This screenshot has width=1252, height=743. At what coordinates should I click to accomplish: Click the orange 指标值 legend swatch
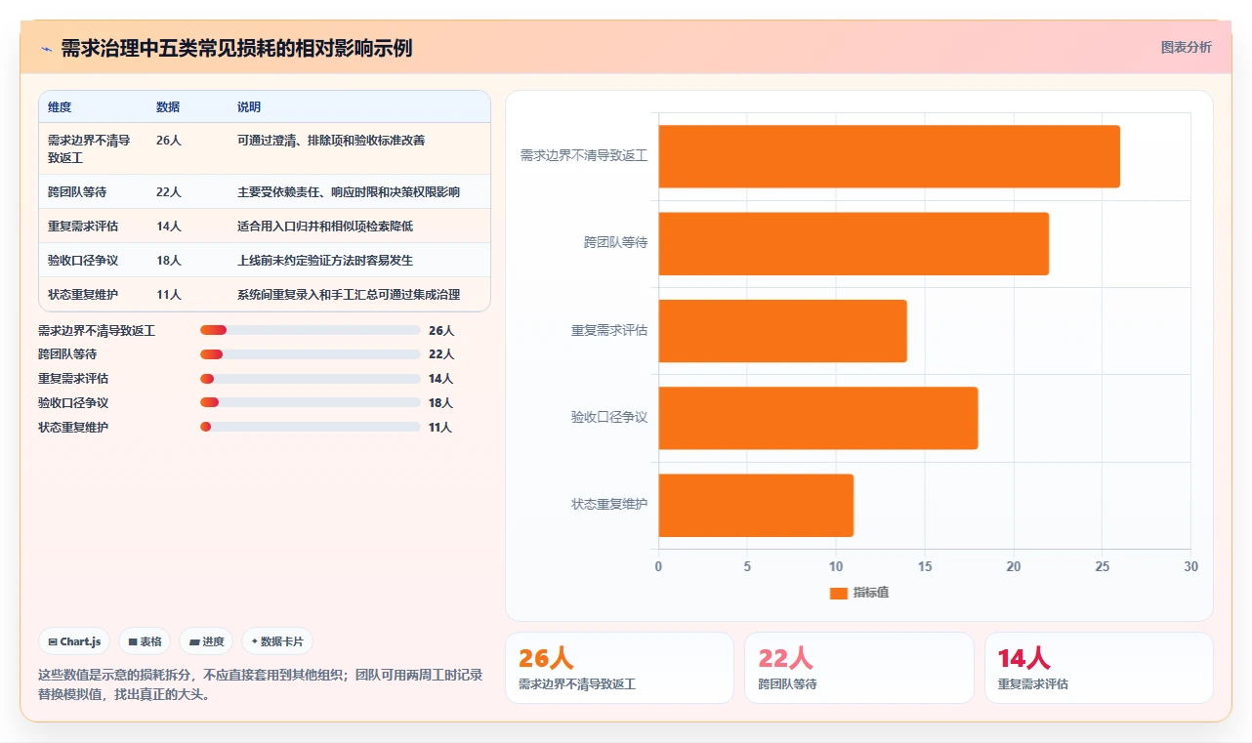838,593
